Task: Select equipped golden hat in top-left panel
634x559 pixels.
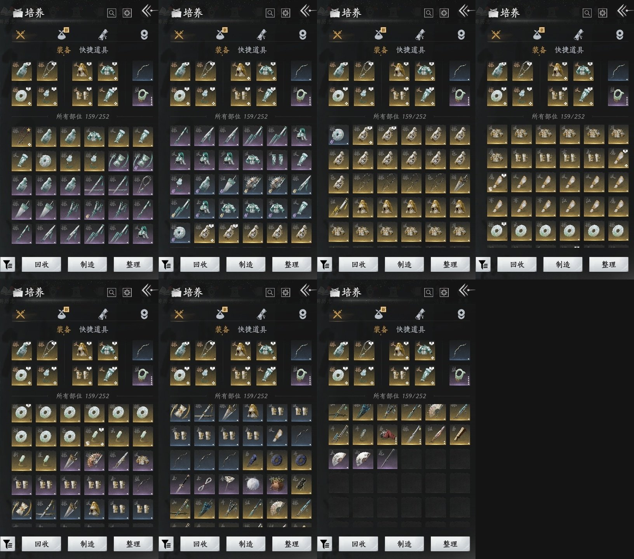Action: pos(82,71)
